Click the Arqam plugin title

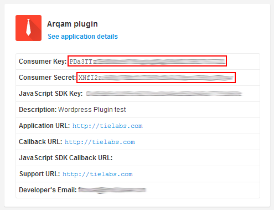click(73, 24)
